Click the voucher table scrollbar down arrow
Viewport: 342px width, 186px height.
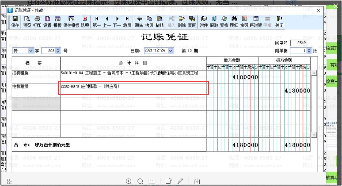[314, 135]
